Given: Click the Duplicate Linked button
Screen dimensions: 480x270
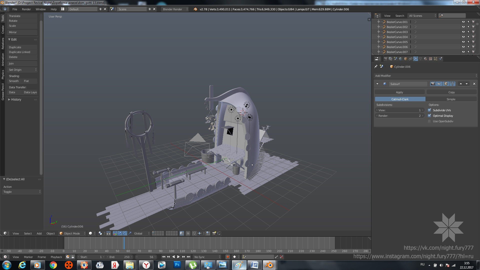Looking at the screenshot, I should click(19, 52).
